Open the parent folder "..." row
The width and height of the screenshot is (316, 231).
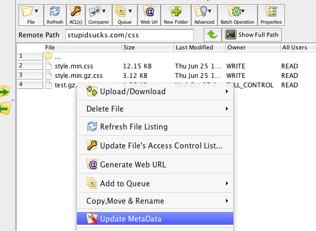point(57,57)
